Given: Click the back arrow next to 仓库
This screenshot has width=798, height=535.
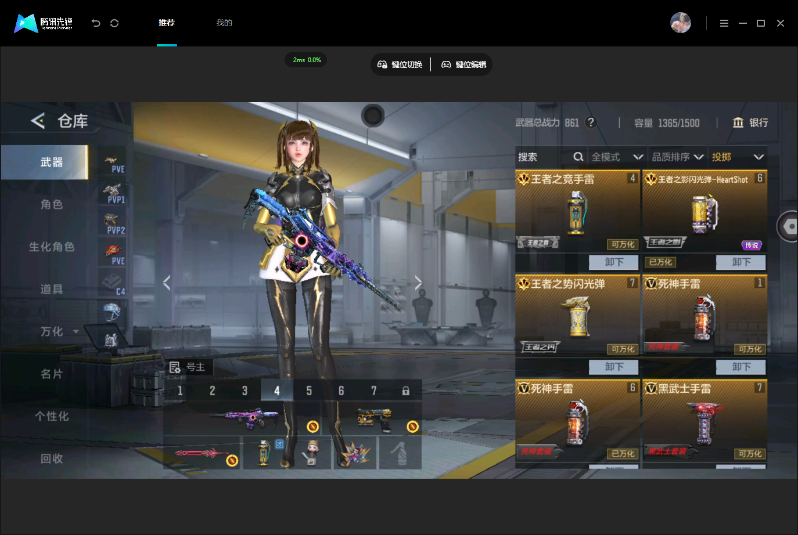Looking at the screenshot, I should pos(38,121).
